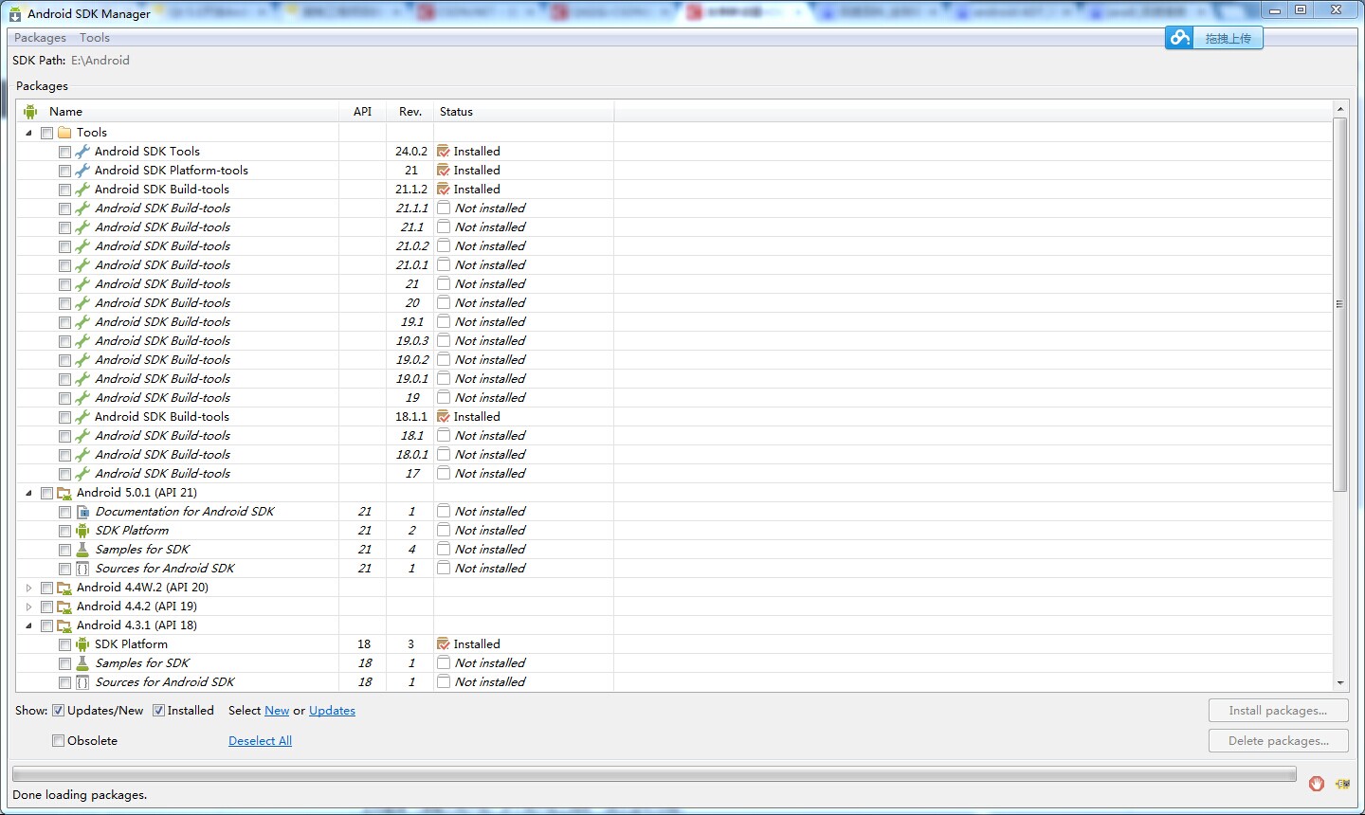Toggle the Installed show checkbox
Image resolution: width=1365 pixels, height=815 pixels.
point(159,711)
